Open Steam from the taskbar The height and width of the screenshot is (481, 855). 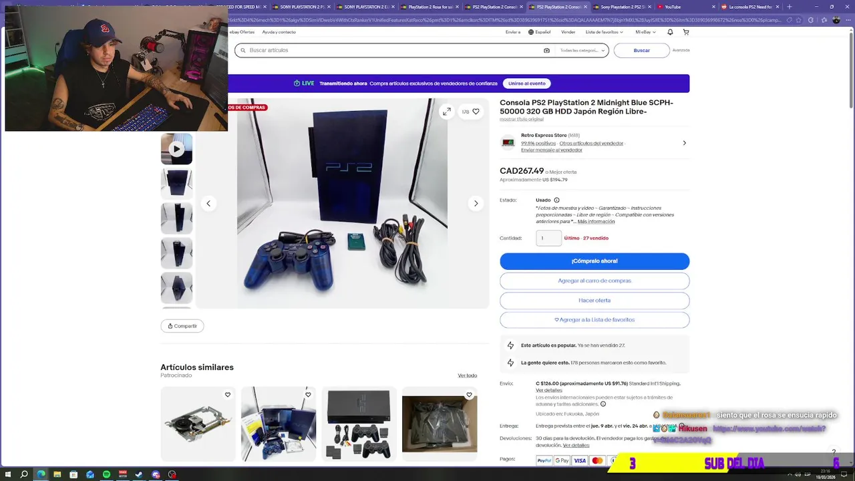tap(139, 474)
